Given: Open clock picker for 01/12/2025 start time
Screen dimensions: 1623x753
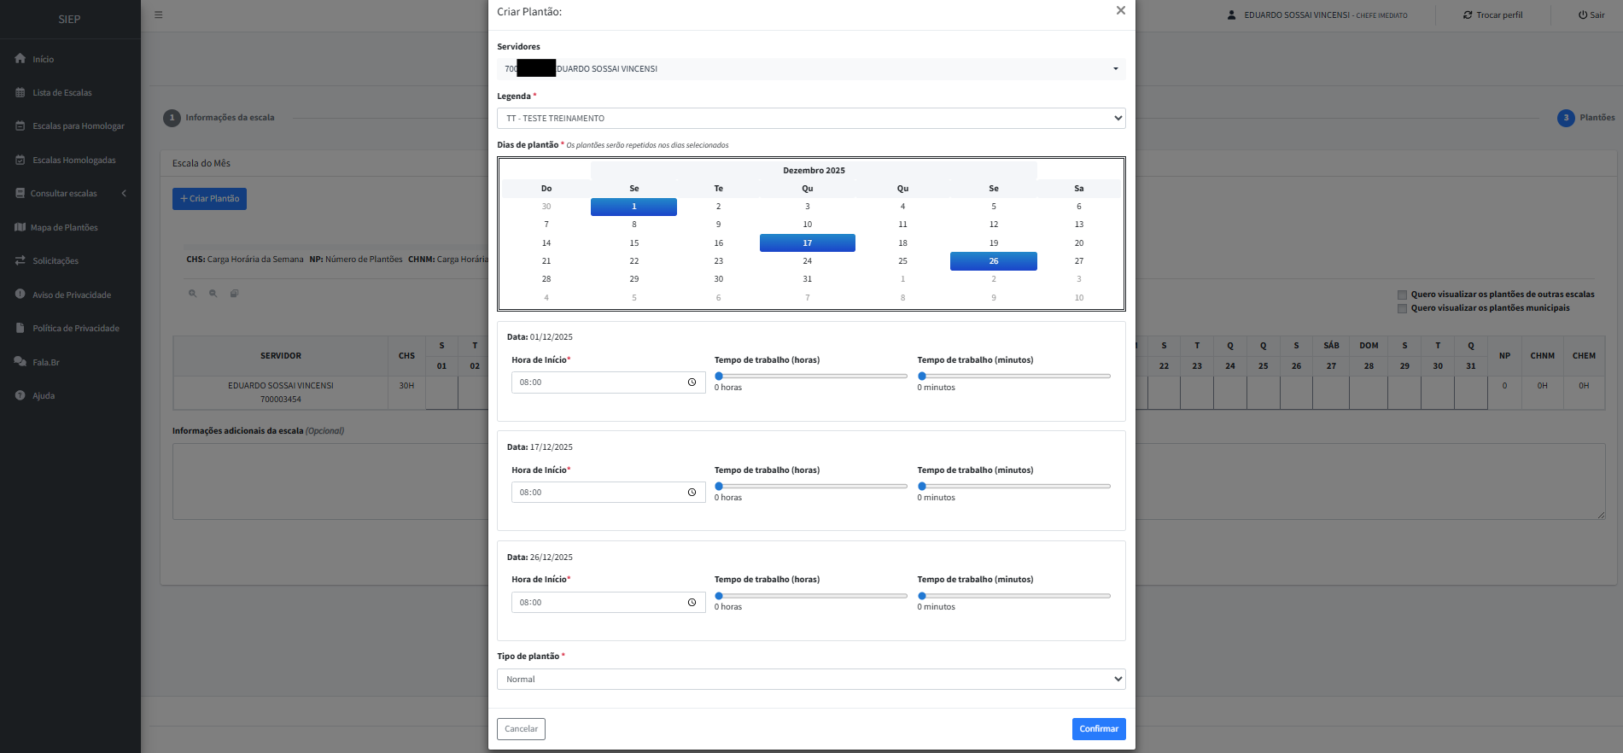Looking at the screenshot, I should (x=692, y=382).
